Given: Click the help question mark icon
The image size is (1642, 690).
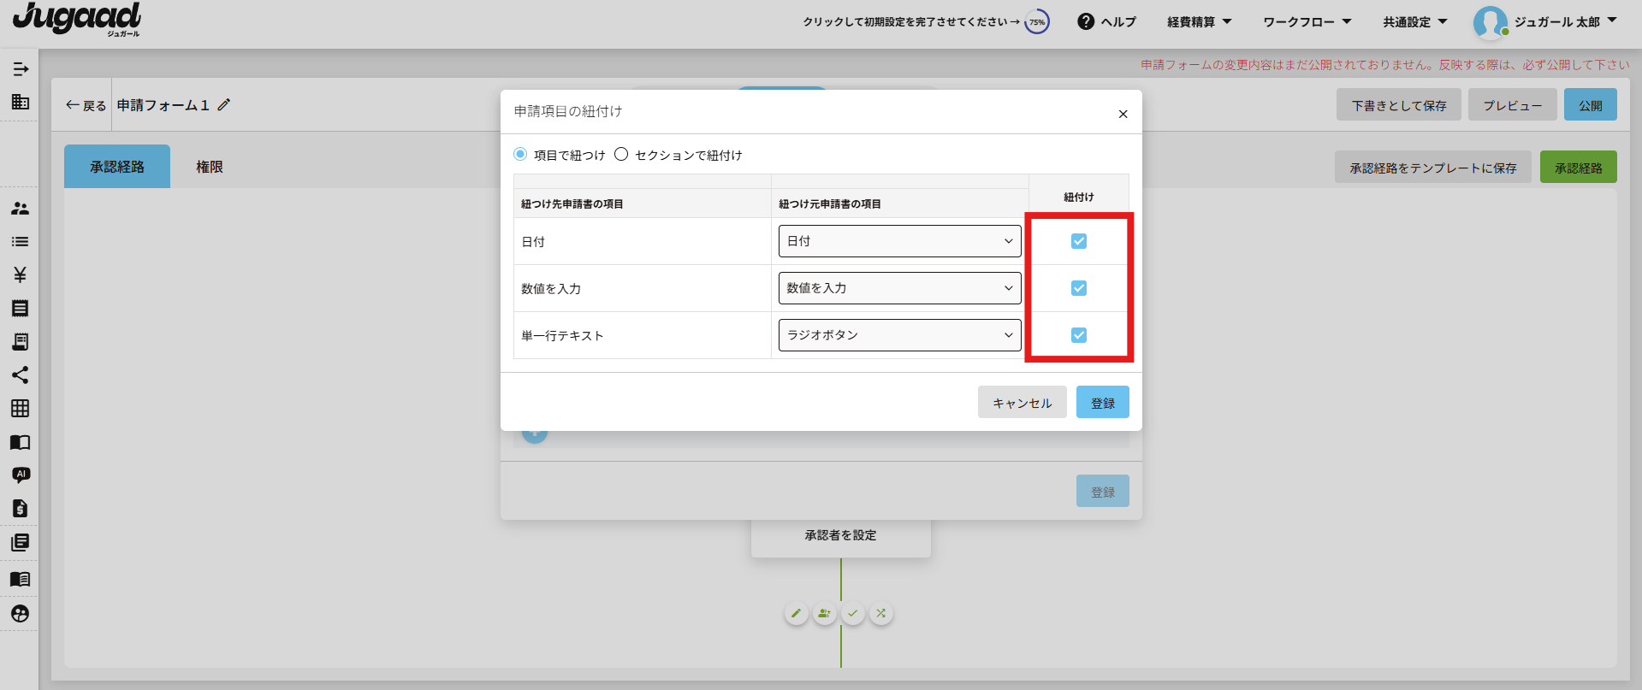Looking at the screenshot, I should point(1086,22).
